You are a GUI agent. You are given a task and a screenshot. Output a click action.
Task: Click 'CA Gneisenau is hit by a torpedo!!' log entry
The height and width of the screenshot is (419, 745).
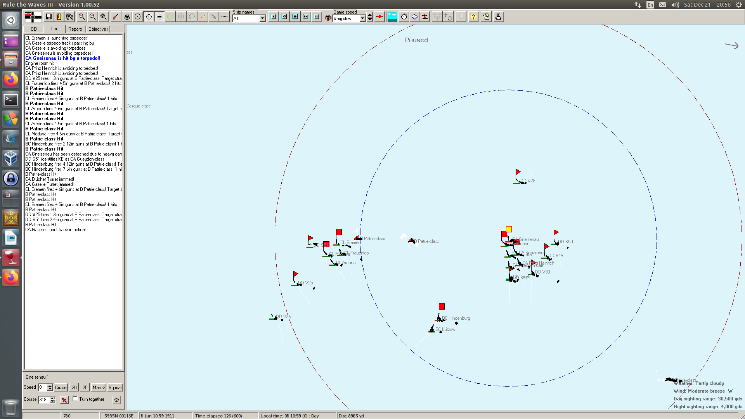[63, 58]
